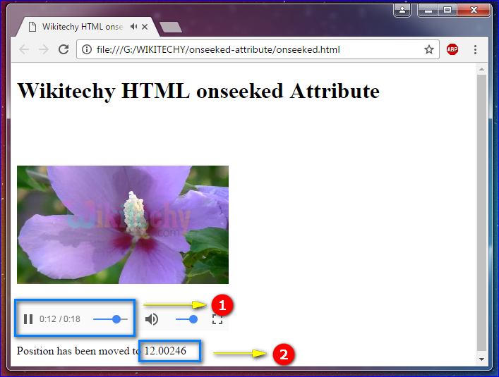Go back using browser back arrow
This screenshot has width=499, height=377.
[24, 49]
